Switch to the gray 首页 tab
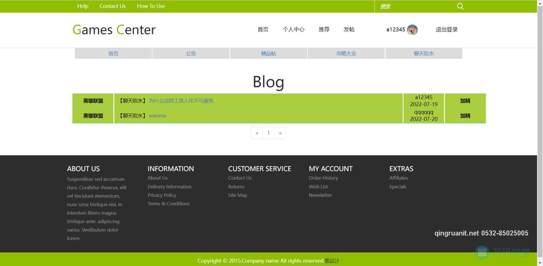Viewport: 543px width, 266px height. [113, 54]
